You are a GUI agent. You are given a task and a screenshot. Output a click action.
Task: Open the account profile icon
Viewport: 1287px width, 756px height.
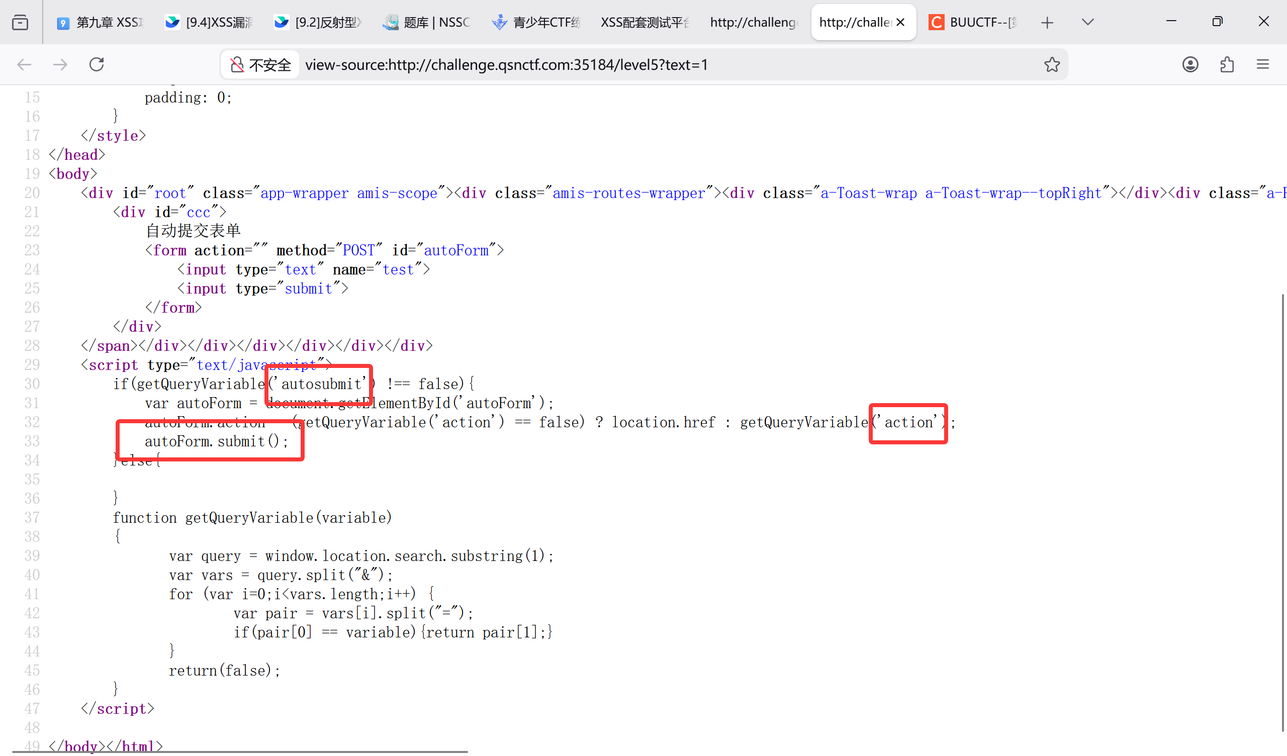pos(1190,64)
